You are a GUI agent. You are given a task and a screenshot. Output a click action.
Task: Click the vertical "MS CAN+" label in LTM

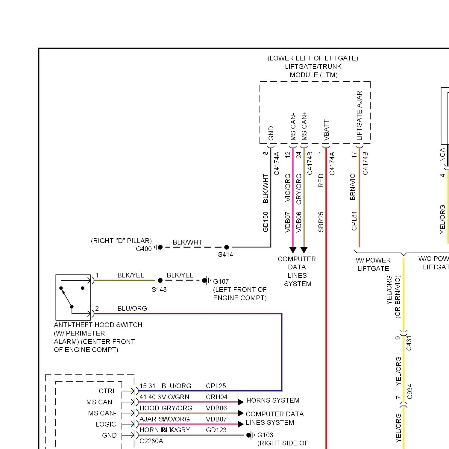[304, 126]
